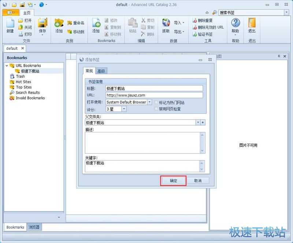Open 打开使用 browser dropdown

coord(149,102)
